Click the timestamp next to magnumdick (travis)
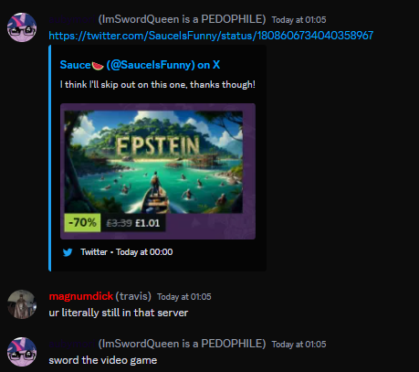This screenshot has height=372, width=419. (x=184, y=297)
